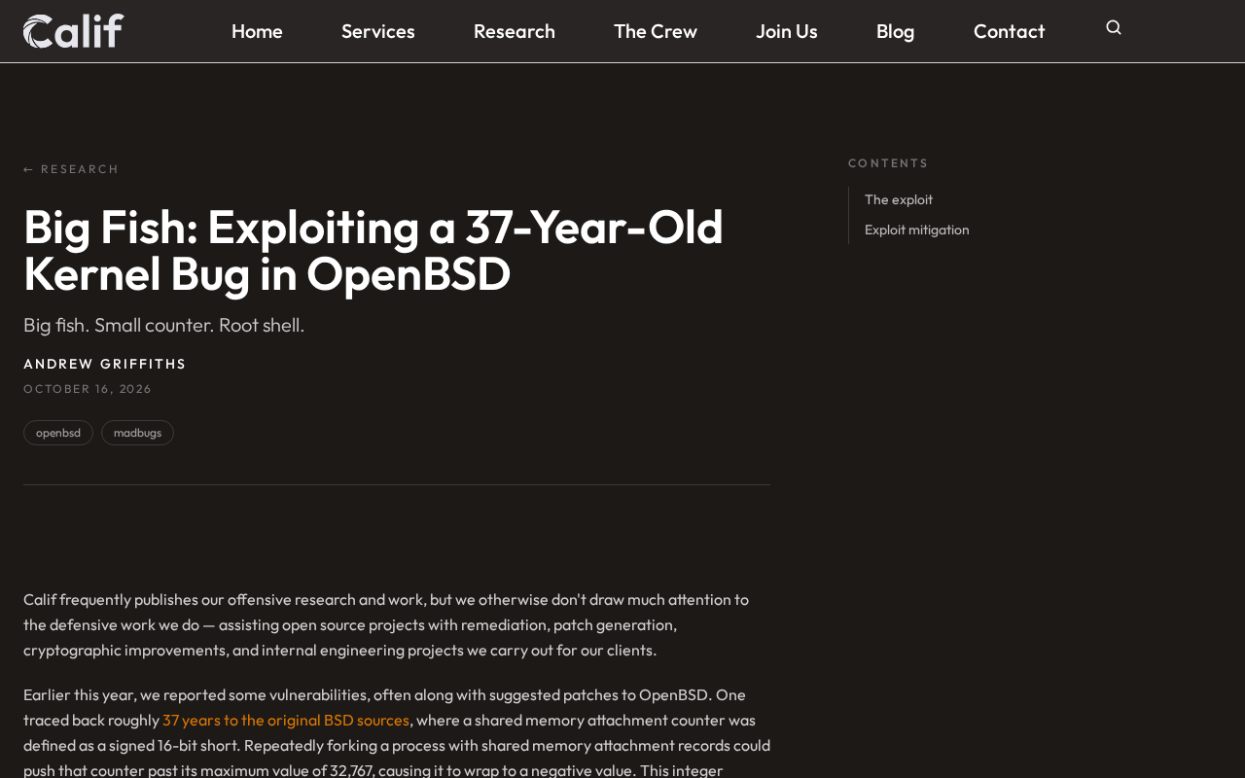Select the madbugs tag
Screen dimensions: 1245x778
pos(137,433)
